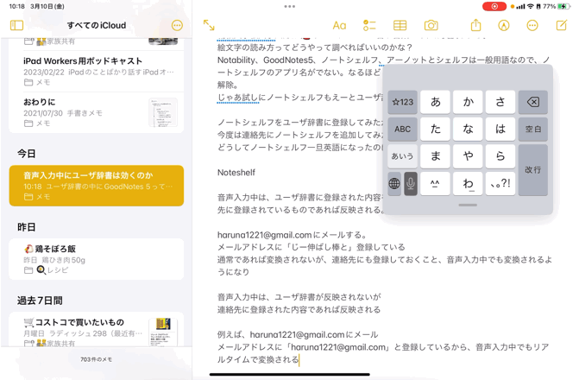
Task: Open the camera attachment menu
Action: [x=431, y=26]
